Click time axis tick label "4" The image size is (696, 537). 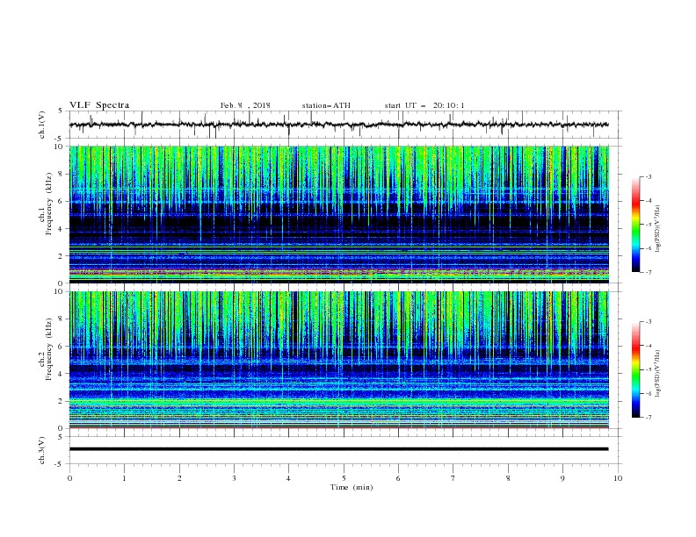pos(288,478)
